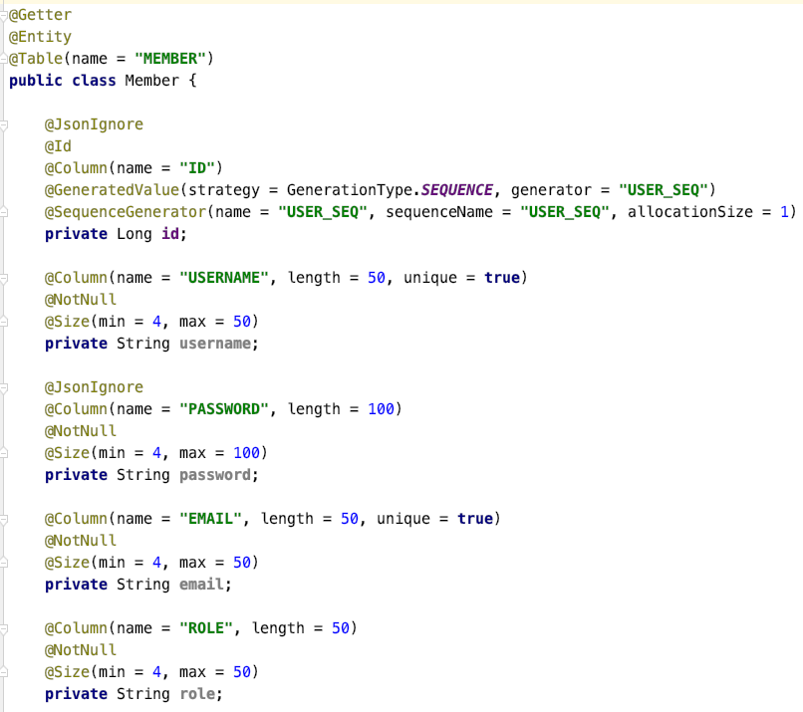This screenshot has width=803, height=712.
Task: Click the max value 100 in @Size
Action: pyautogui.click(x=246, y=453)
